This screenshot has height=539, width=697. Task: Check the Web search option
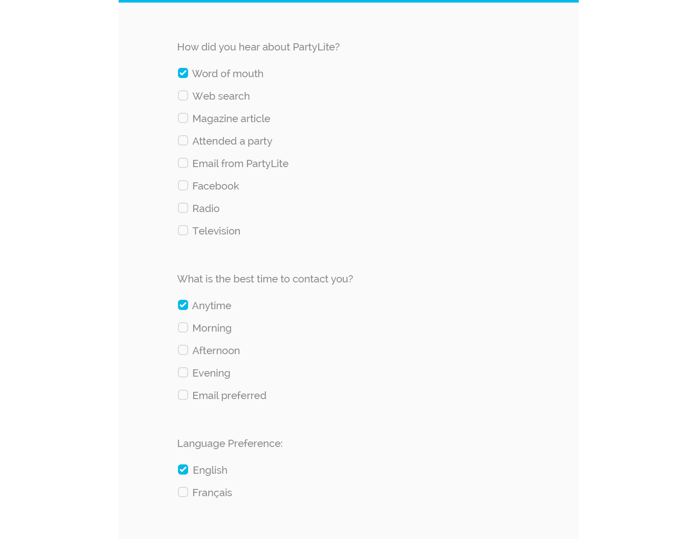click(x=183, y=96)
